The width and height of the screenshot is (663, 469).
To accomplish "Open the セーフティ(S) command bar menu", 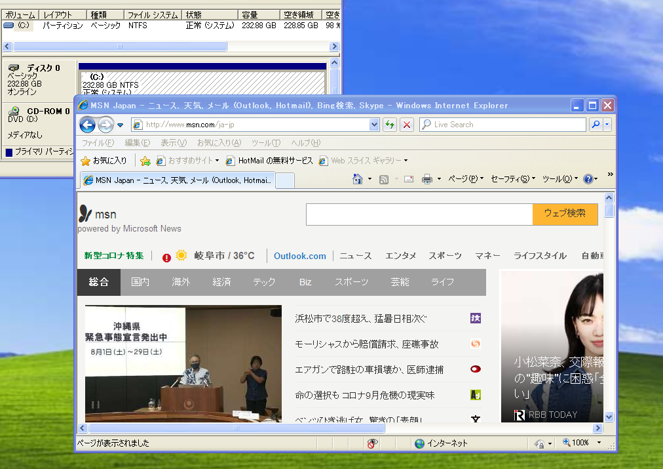I will click(513, 179).
